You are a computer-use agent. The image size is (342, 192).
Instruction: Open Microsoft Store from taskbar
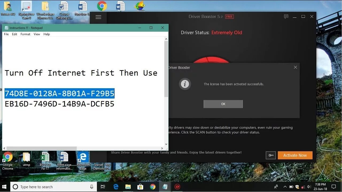[140, 187]
